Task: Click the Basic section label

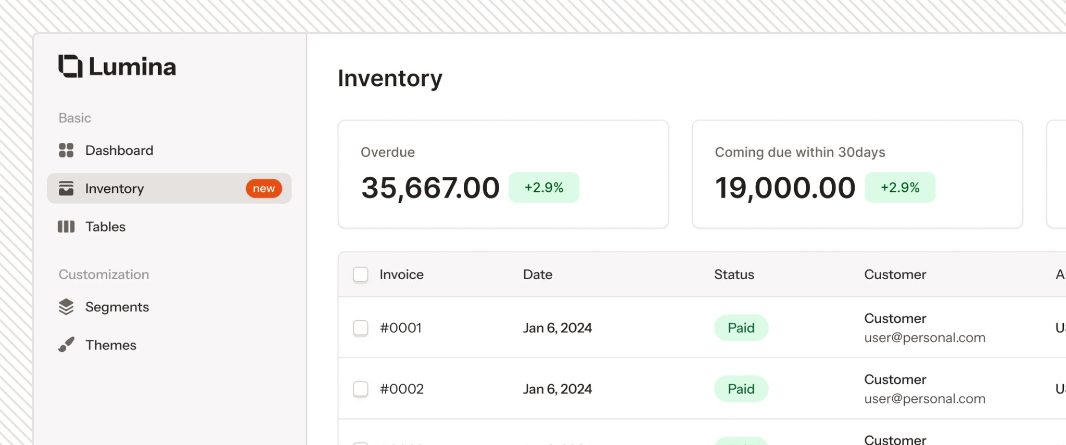Action: [75, 118]
